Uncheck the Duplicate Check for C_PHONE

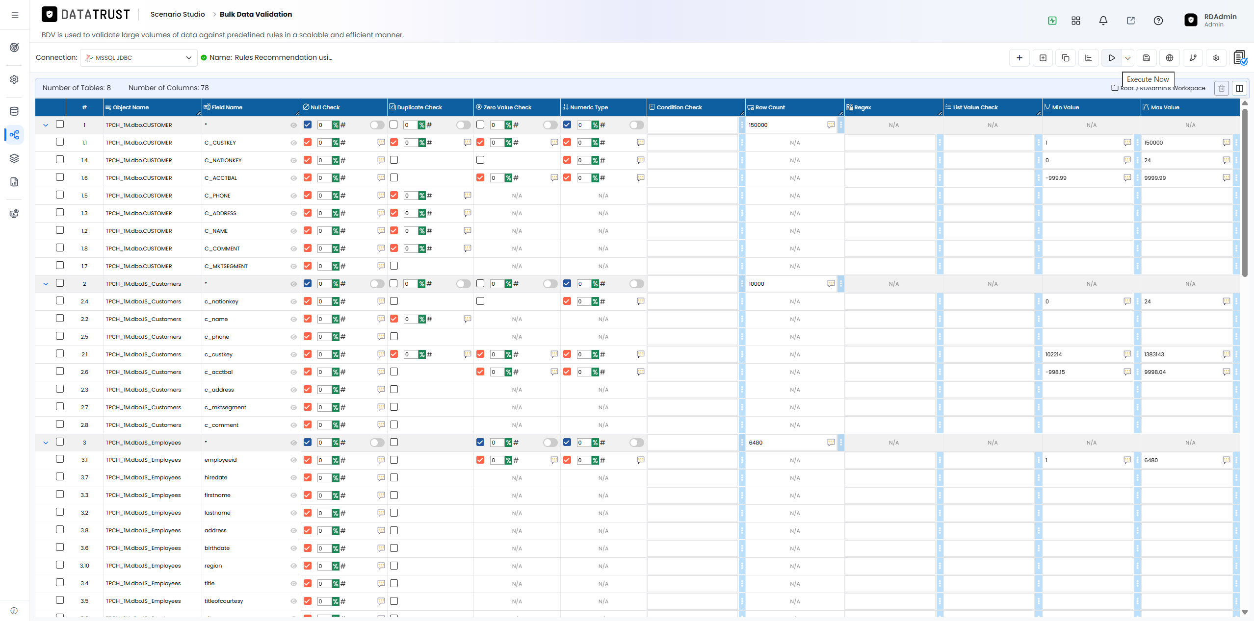pyautogui.click(x=393, y=195)
